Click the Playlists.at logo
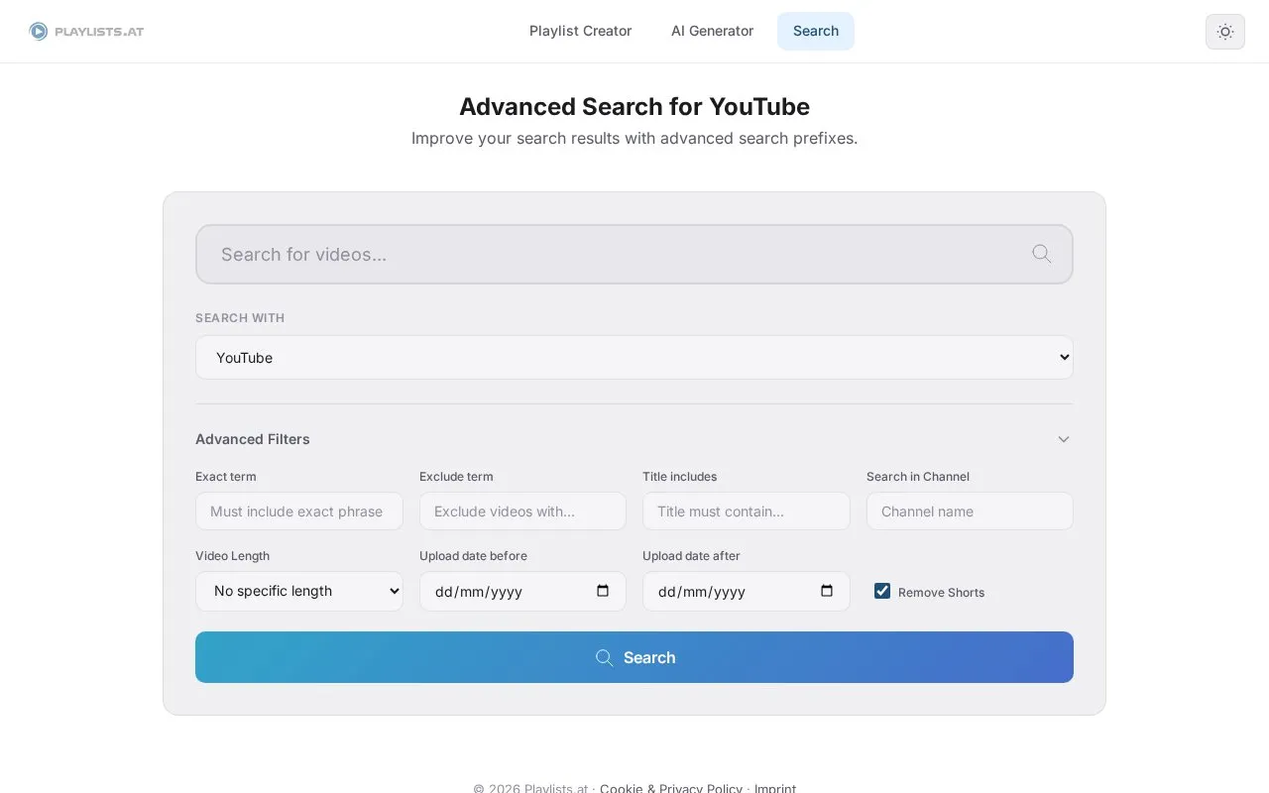Viewport: 1269px width, 793px height. point(87,32)
